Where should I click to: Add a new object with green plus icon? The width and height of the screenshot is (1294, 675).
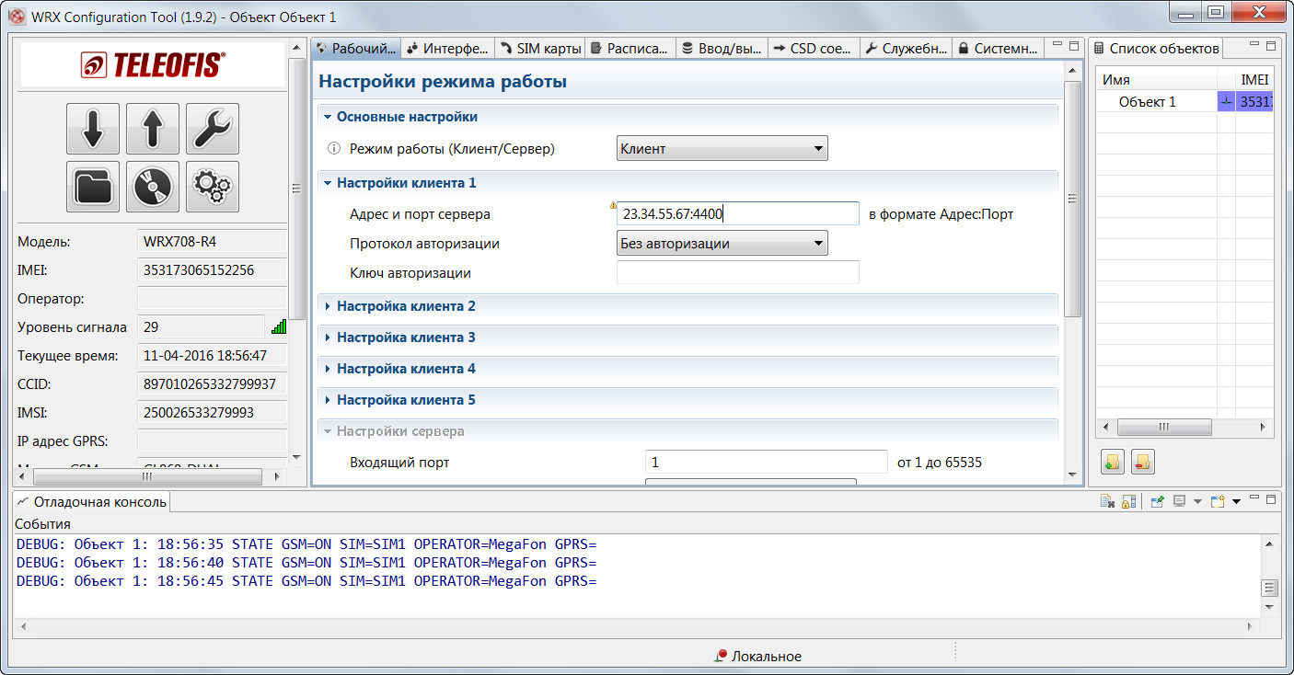pos(1112,462)
